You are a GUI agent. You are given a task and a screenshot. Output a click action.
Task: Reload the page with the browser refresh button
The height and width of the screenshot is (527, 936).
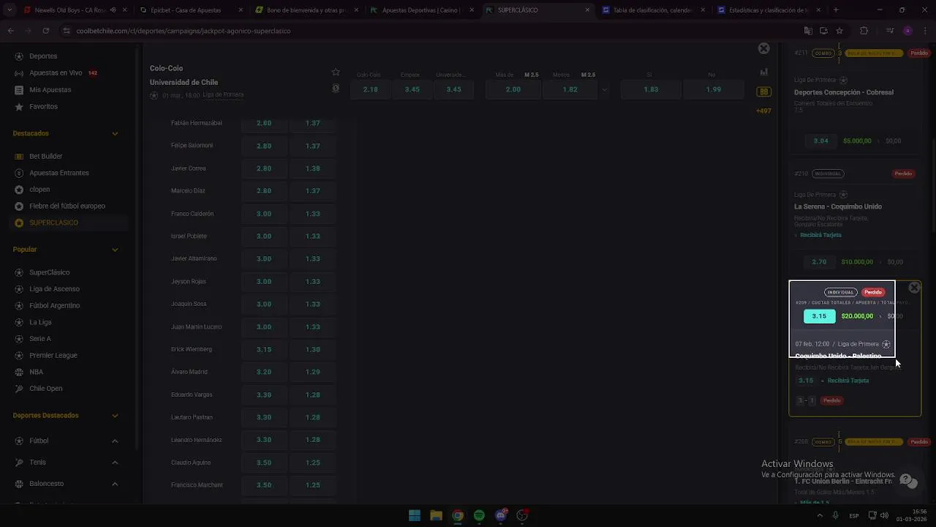click(x=45, y=31)
